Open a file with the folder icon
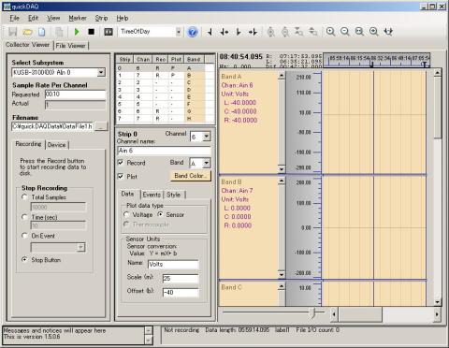This screenshot has width=449, height=348. (27, 32)
